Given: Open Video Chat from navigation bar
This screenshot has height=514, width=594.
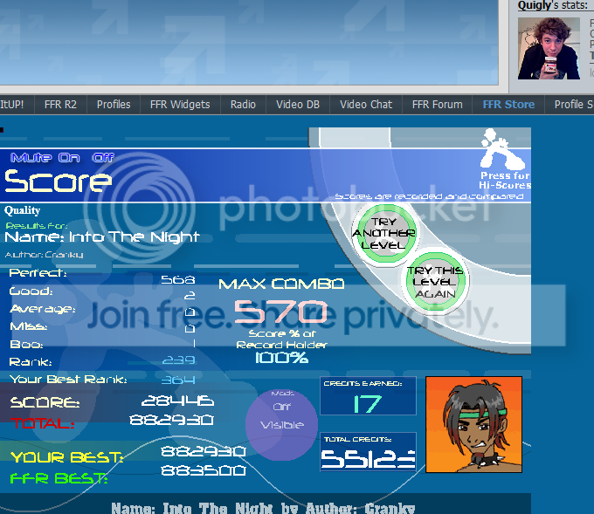Looking at the screenshot, I should point(366,104).
